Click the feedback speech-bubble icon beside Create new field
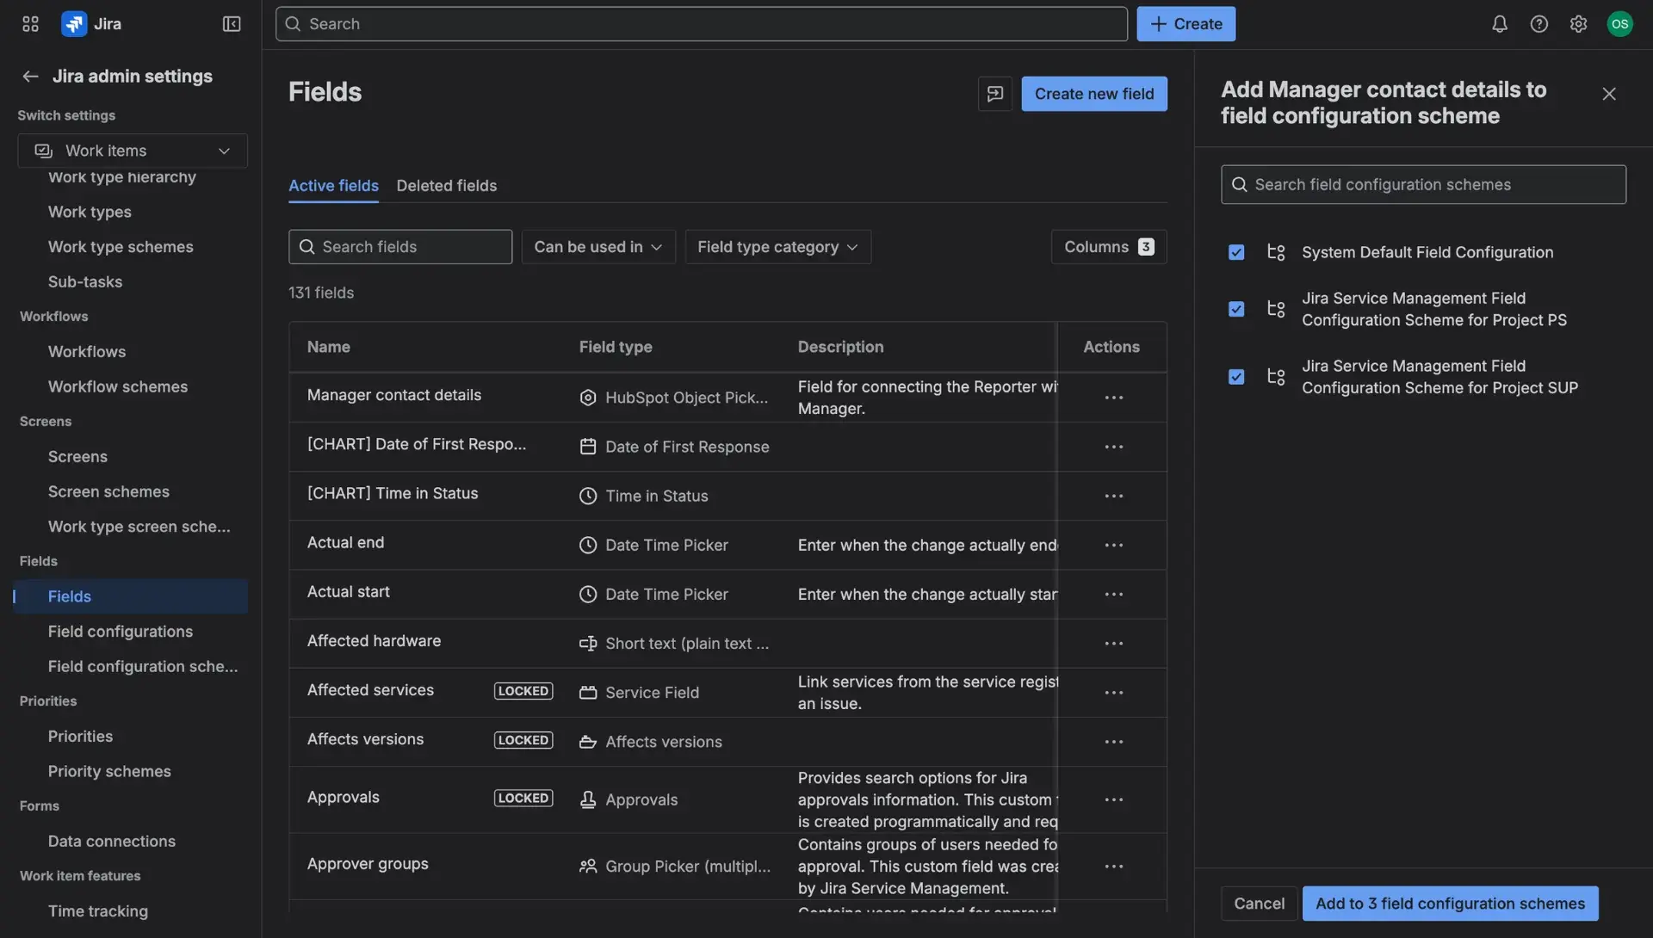The image size is (1653, 938). (994, 93)
